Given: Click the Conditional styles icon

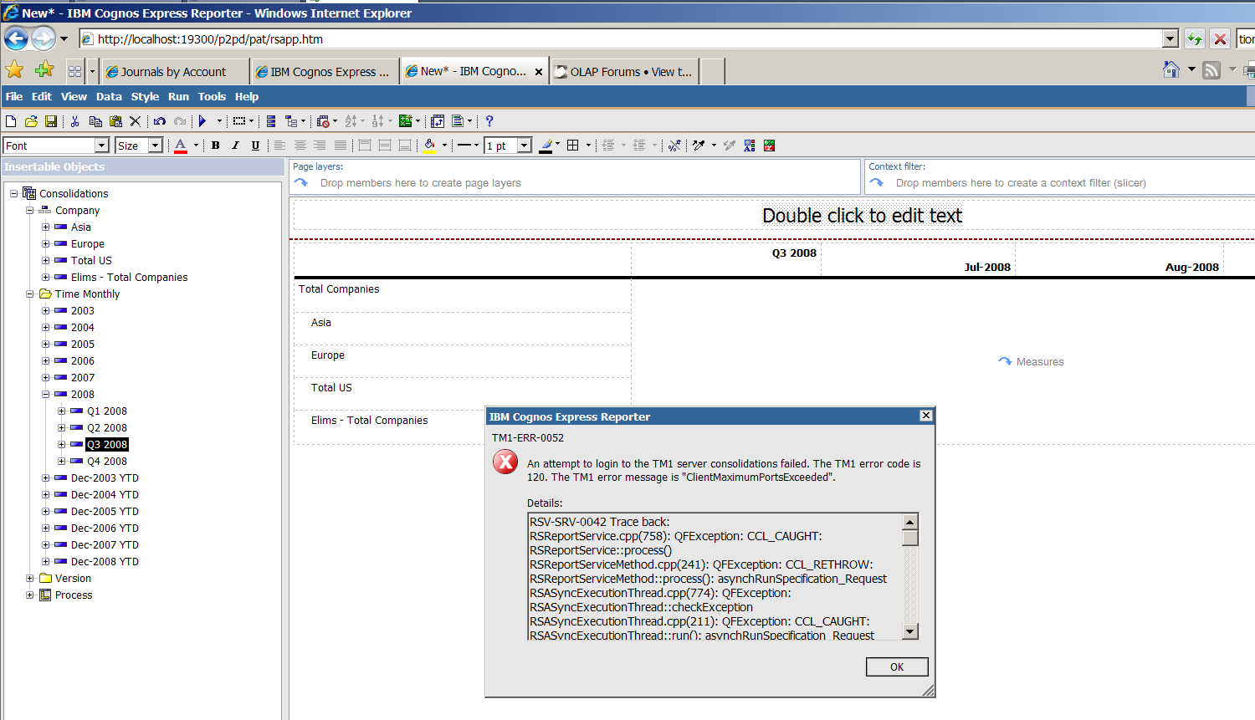Looking at the screenshot, I should coord(749,146).
